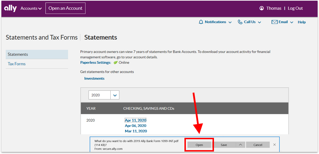The height and width of the screenshot is (154, 319).
Task: Expand the year dropdown arrow
Action: [115, 95]
